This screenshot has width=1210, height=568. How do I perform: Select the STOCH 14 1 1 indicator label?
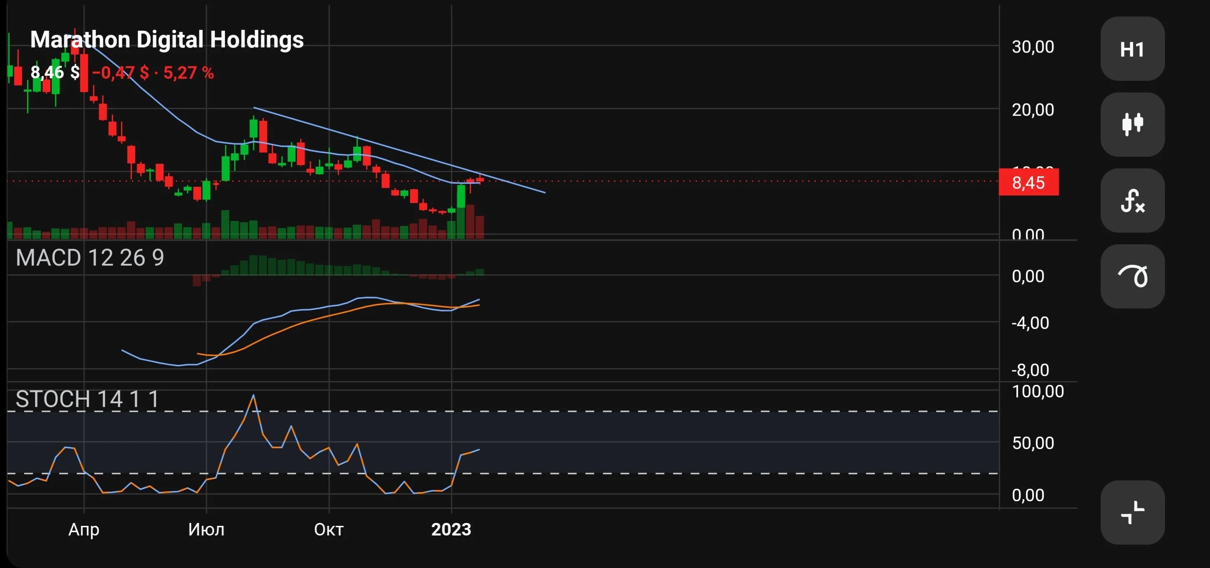(x=87, y=399)
